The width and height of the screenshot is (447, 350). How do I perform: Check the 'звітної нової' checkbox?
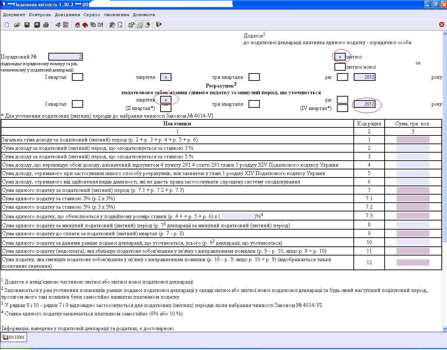click(340, 67)
